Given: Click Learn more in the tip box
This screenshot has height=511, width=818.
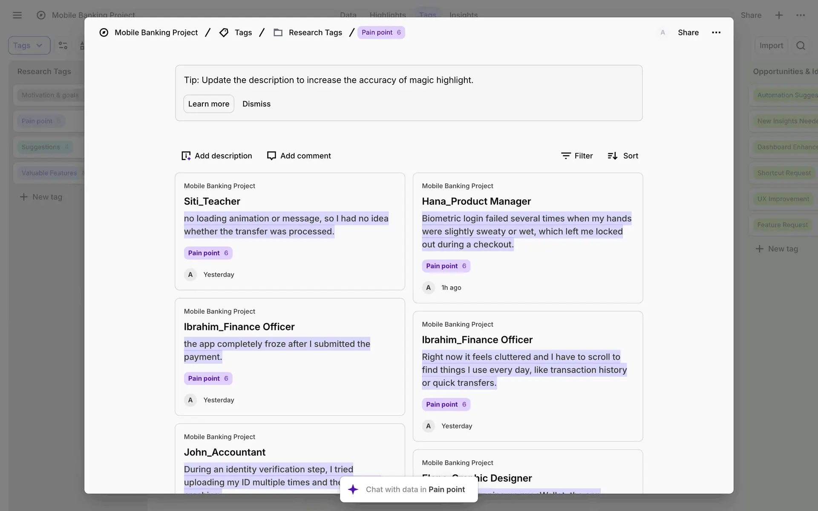Looking at the screenshot, I should (208, 104).
